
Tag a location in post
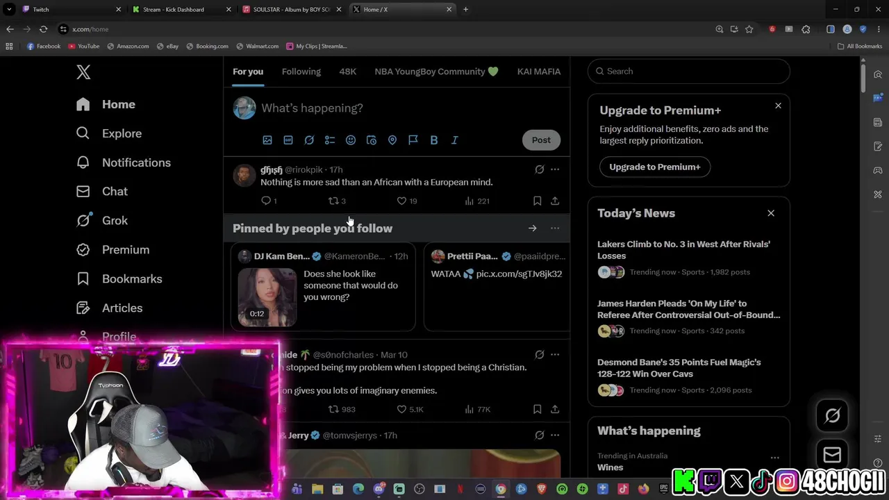coord(392,140)
